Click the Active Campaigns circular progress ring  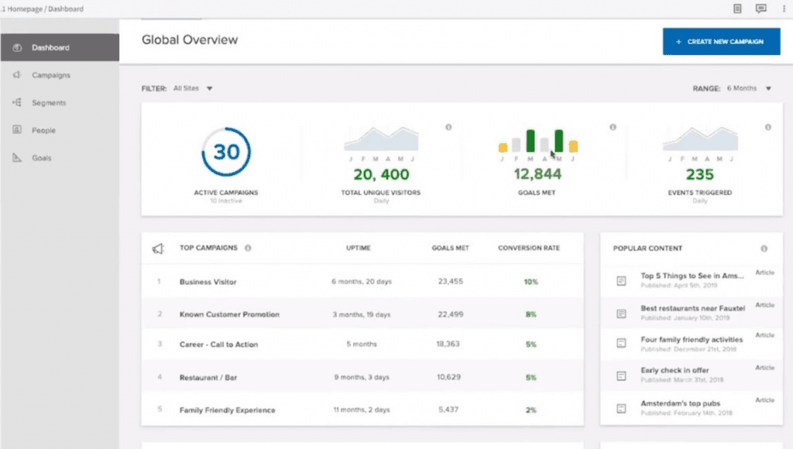pos(226,152)
